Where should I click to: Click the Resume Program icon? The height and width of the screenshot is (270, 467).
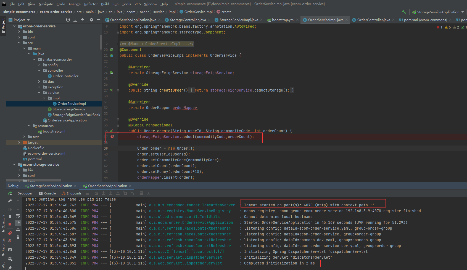point(10,209)
